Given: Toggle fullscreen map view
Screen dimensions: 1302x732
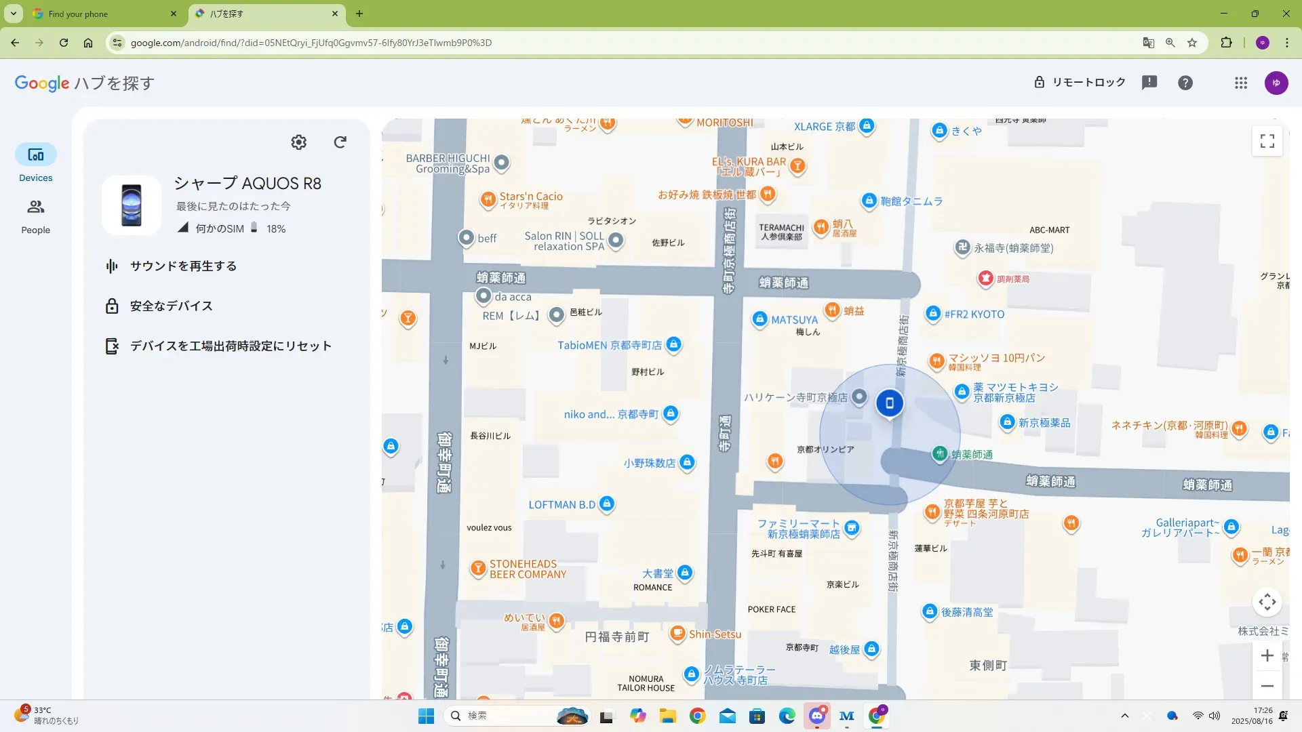Looking at the screenshot, I should pos(1267,141).
